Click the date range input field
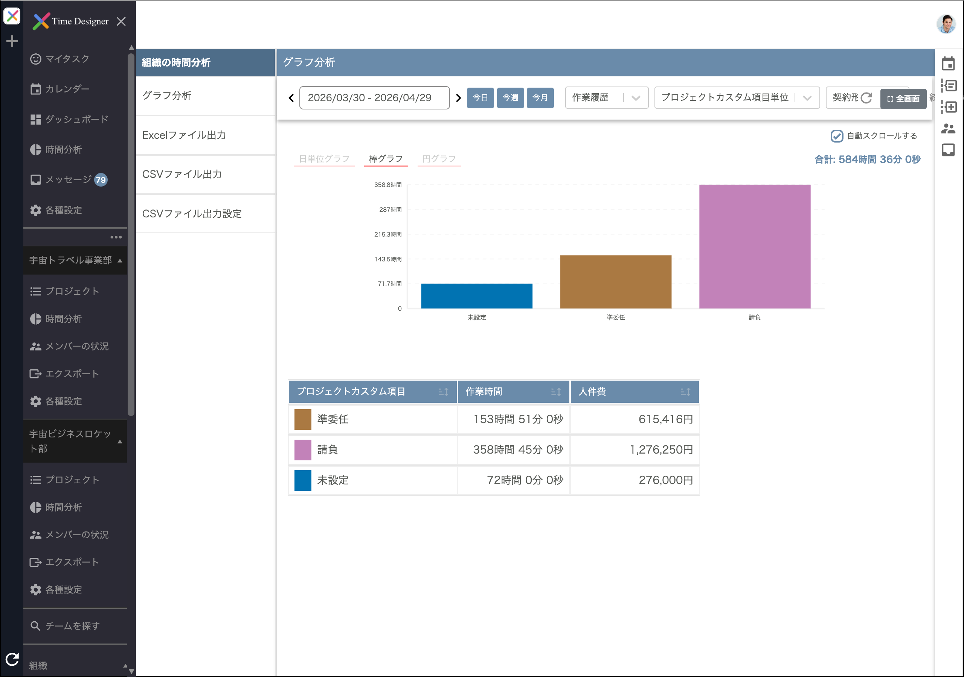964x677 pixels. click(375, 98)
